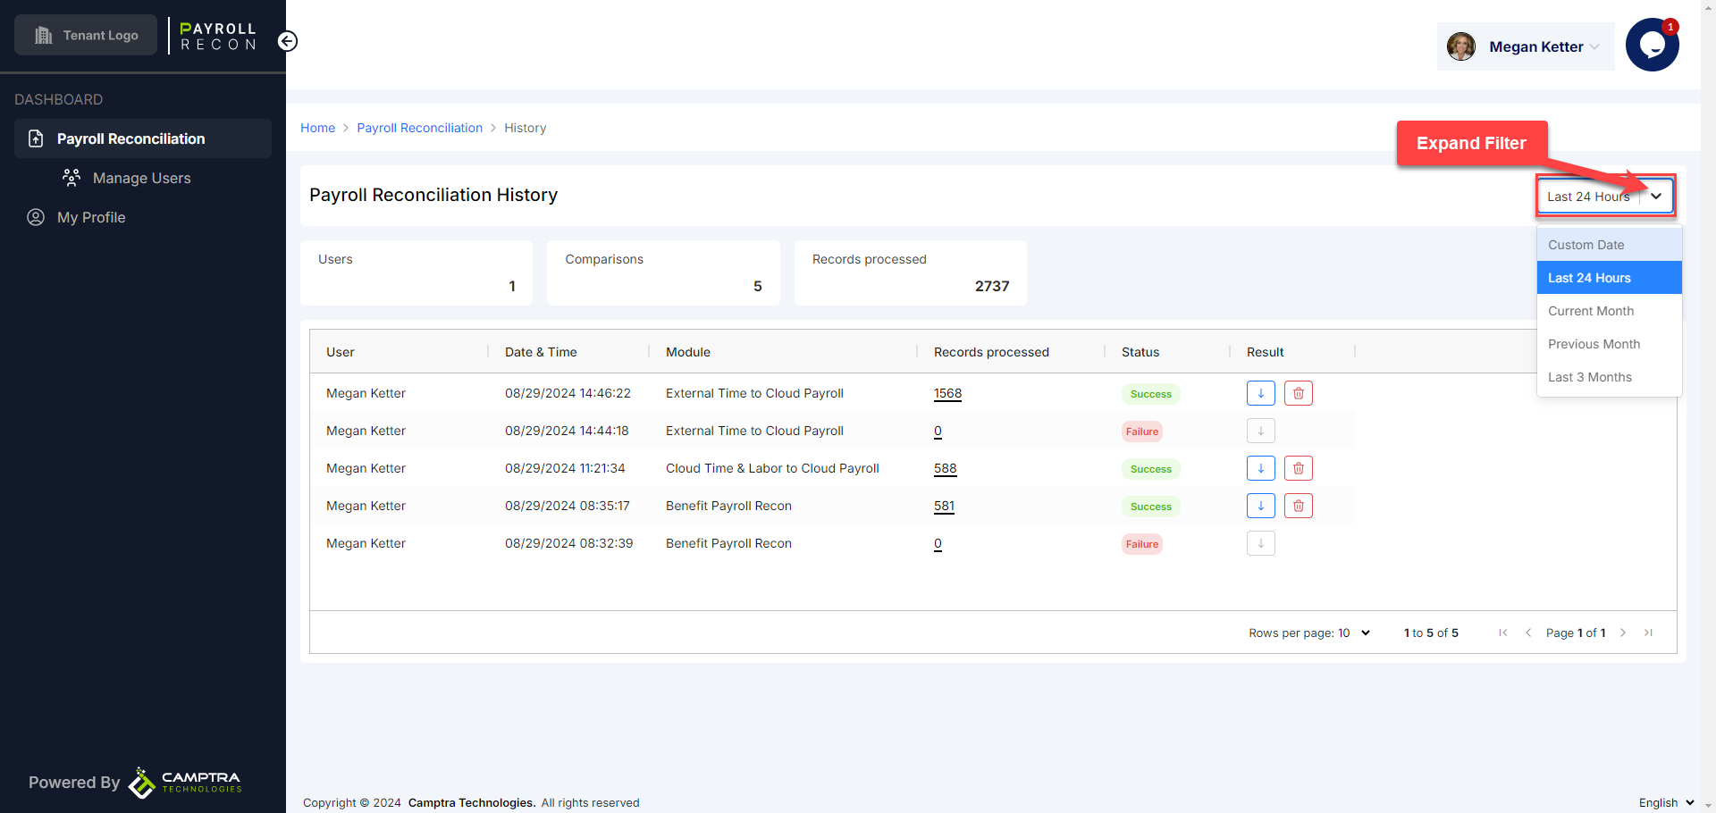The height and width of the screenshot is (813, 1716).
Task: Sort by the Records processed column header
Action: (991, 352)
